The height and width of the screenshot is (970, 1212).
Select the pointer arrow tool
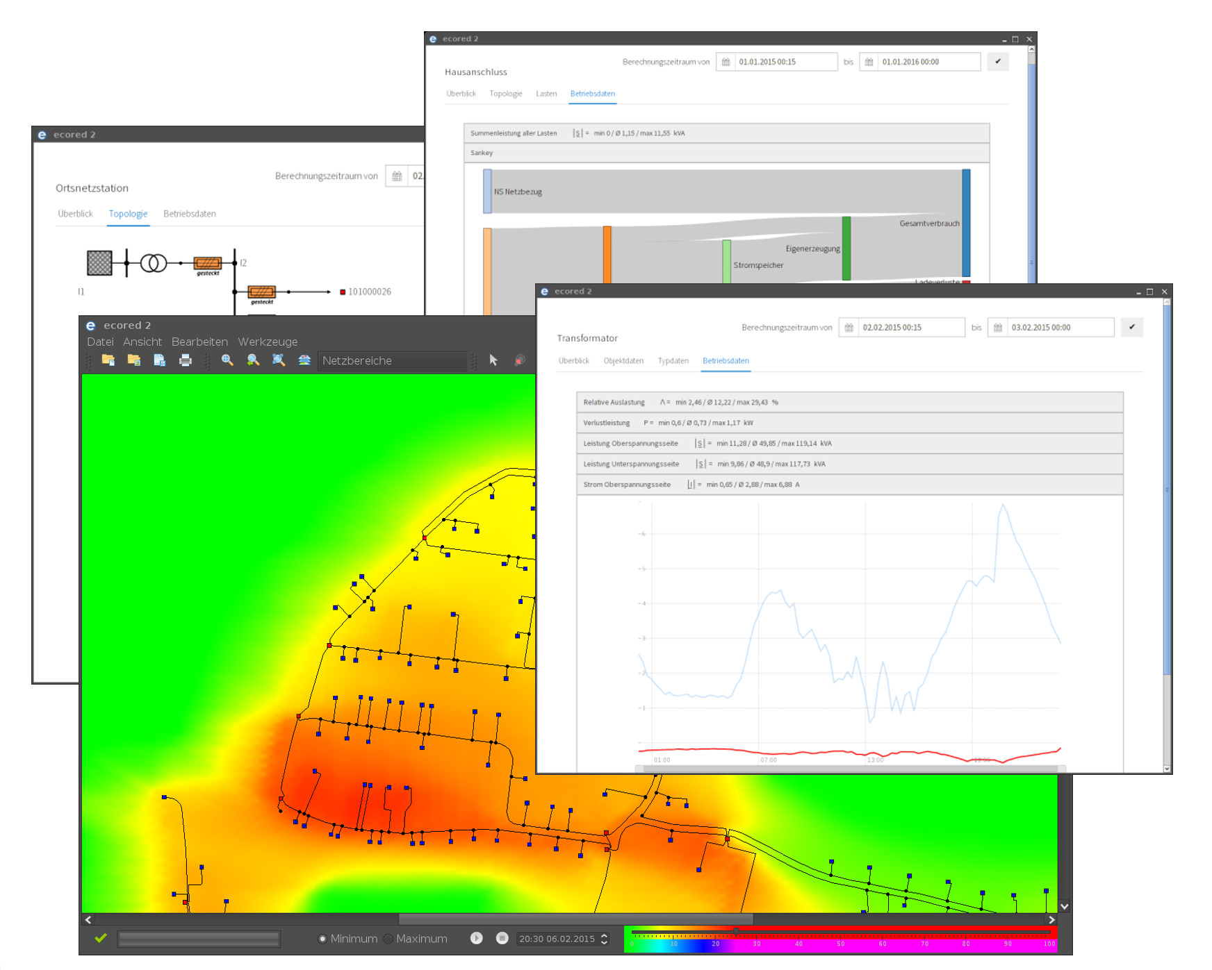tap(493, 360)
